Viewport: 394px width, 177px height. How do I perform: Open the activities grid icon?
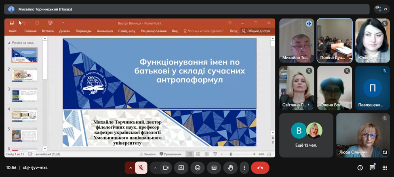pyautogui.click(x=384, y=168)
